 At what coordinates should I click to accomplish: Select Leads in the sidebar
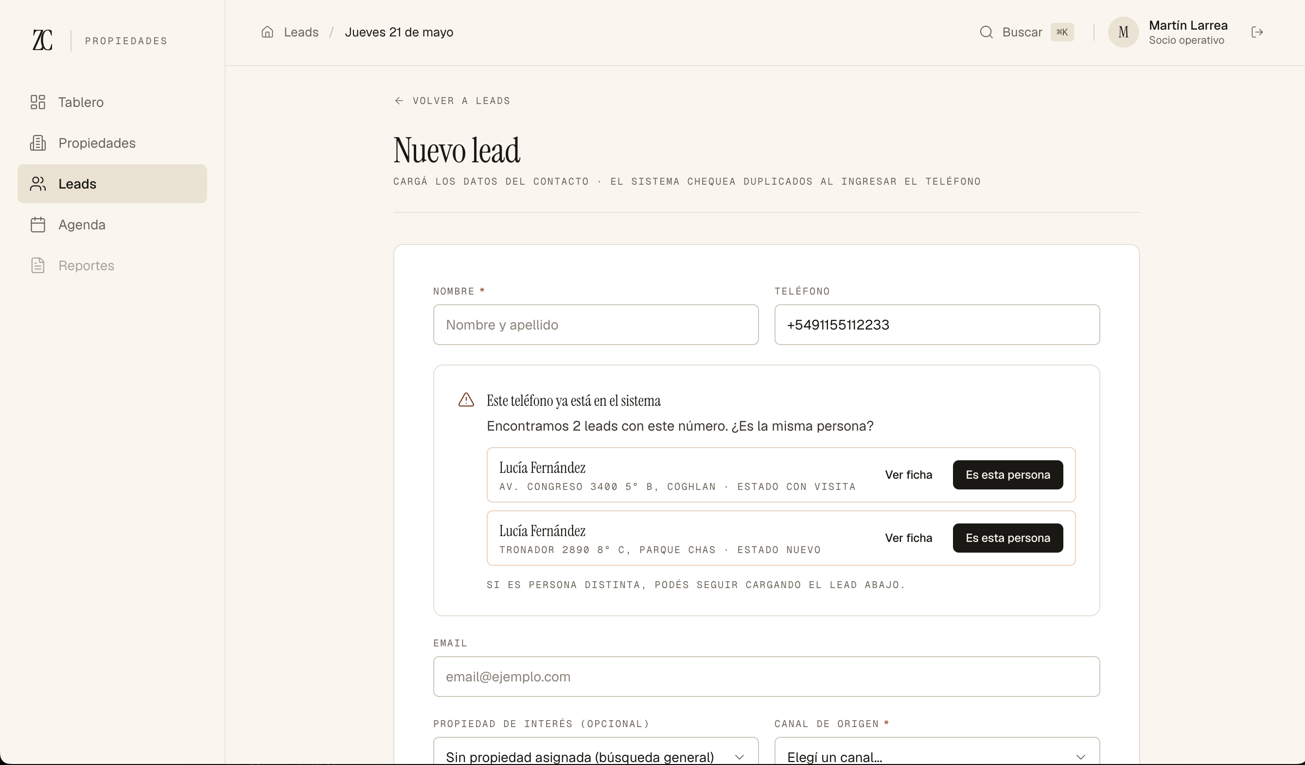point(112,184)
